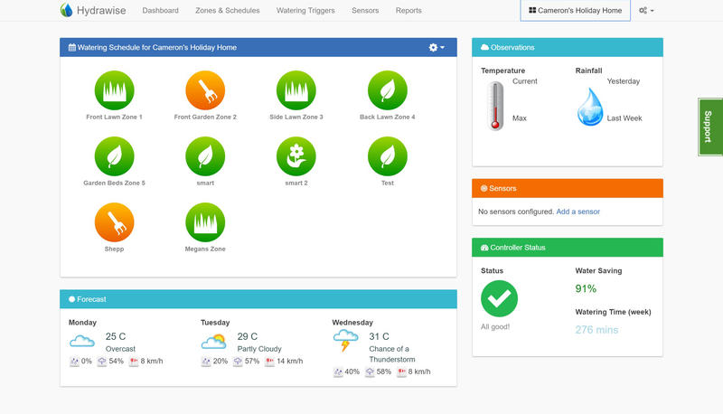The image size is (723, 414).
Task: Open the Front Lawn Zone 1 icon
Action: pos(114,90)
